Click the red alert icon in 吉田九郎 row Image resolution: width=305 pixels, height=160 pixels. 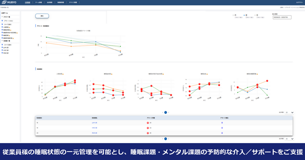[148, 133]
